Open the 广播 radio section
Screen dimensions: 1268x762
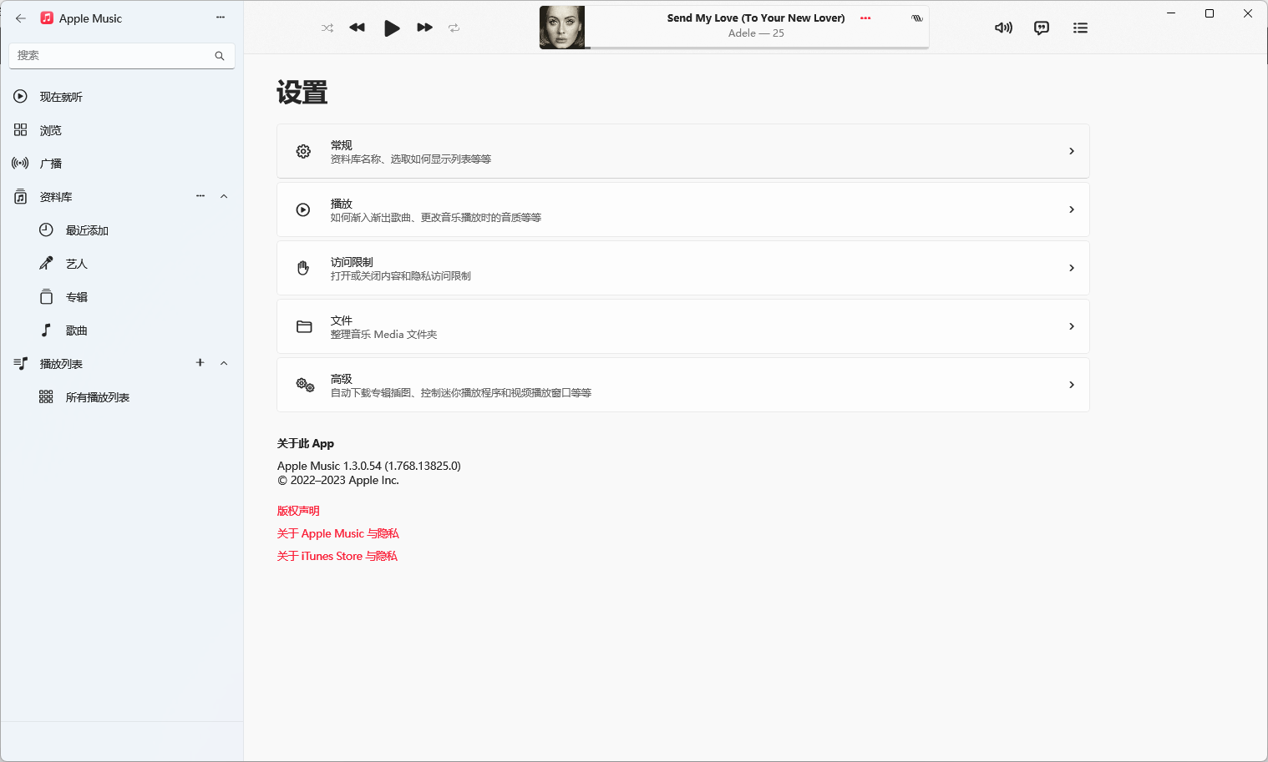pyautogui.click(x=122, y=164)
